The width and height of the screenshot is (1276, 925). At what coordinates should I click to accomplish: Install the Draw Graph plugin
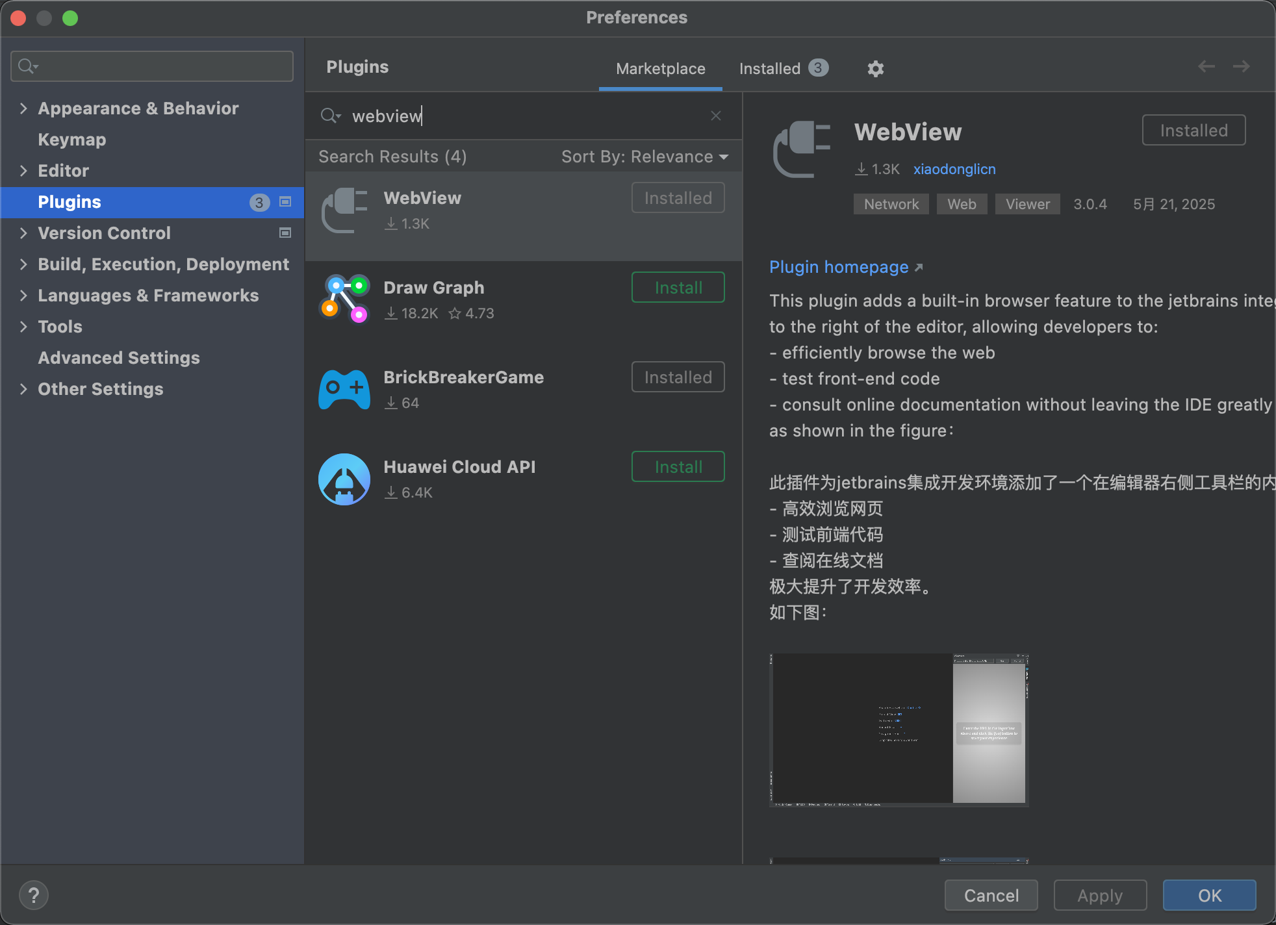(x=678, y=287)
